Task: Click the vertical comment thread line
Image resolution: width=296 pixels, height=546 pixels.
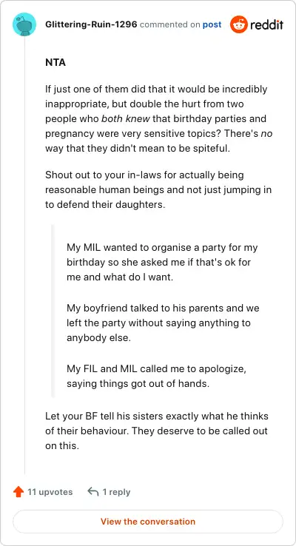Action: click(x=24, y=255)
